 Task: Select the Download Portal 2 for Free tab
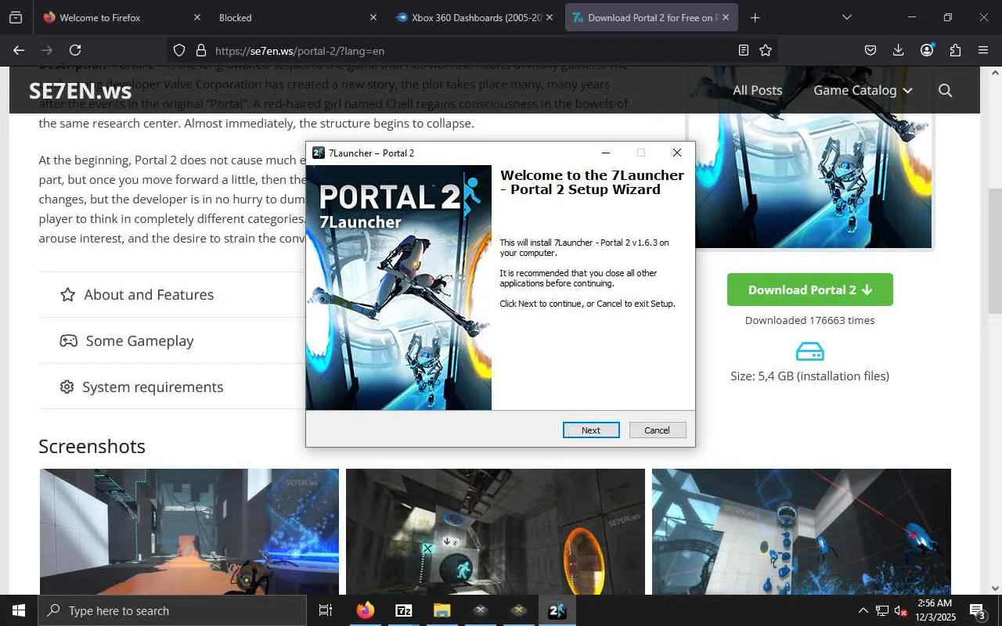tap(651, 17)
